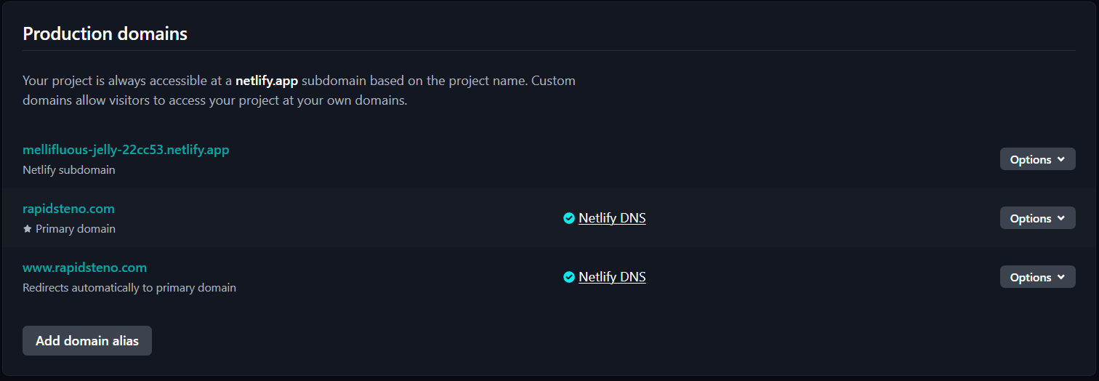Open Options for mellifluous-jelly-22cc53.netlify.app
This screenshot has width=1099, height=381.
click(1037, 159)
